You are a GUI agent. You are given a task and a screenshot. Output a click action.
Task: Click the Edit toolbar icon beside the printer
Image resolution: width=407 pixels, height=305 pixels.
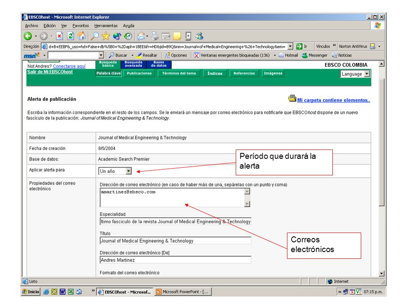(166, 36)
